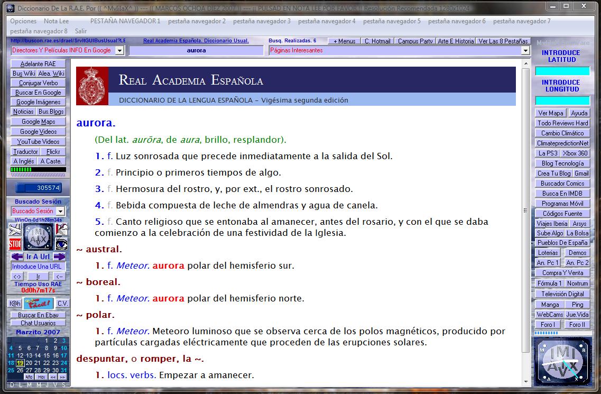Click the buscon.rae.es URL link
Screen dimensions: 601x394
pyautogui.click(x=68, y=41)
